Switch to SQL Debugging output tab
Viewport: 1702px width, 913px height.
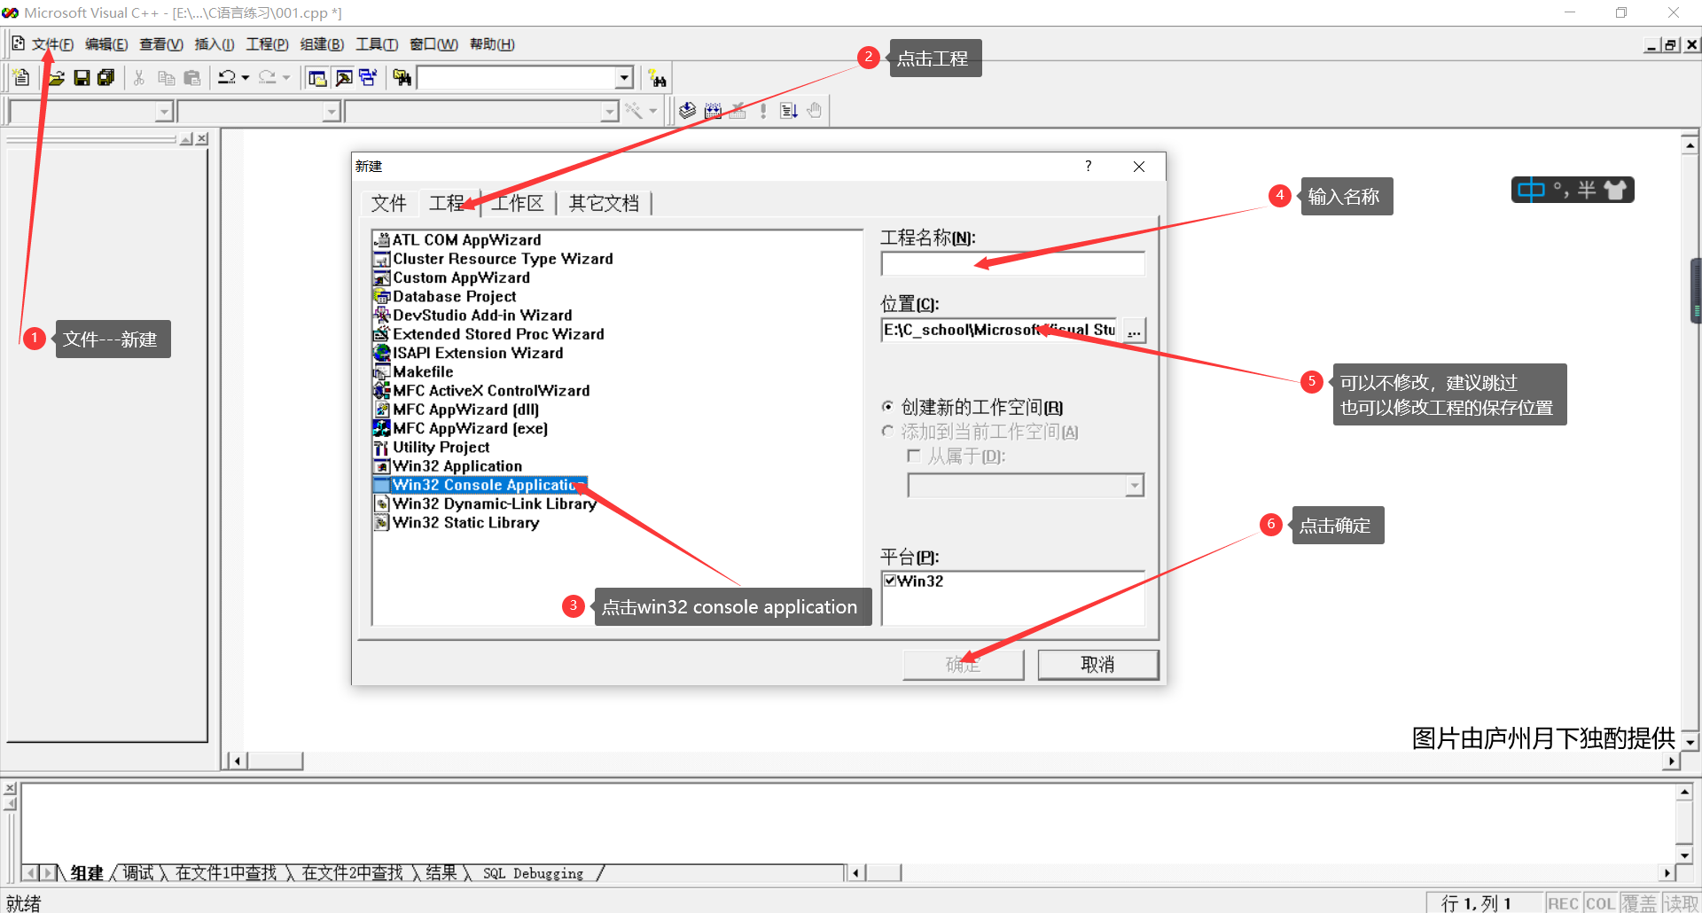click(x=533, y=873)
